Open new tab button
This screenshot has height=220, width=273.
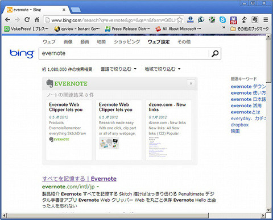[76, 10]
